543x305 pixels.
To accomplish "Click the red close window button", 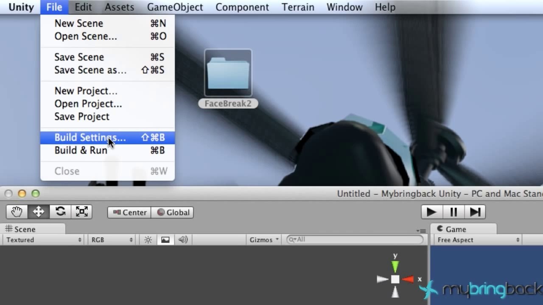I will pos(8,194).
